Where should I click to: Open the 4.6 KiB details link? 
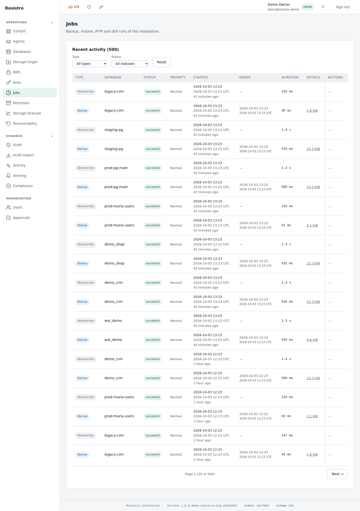point(312,340)
